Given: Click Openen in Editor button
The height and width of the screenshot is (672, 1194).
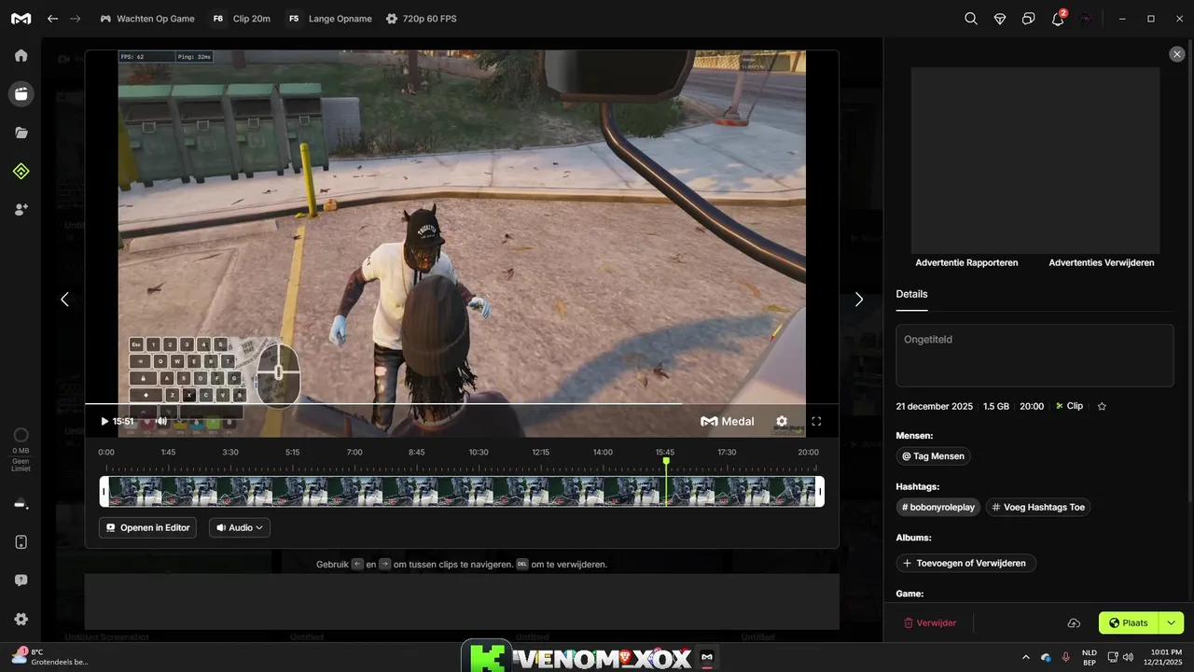Looking at the screenshot, I should click(x=147, y=527).
